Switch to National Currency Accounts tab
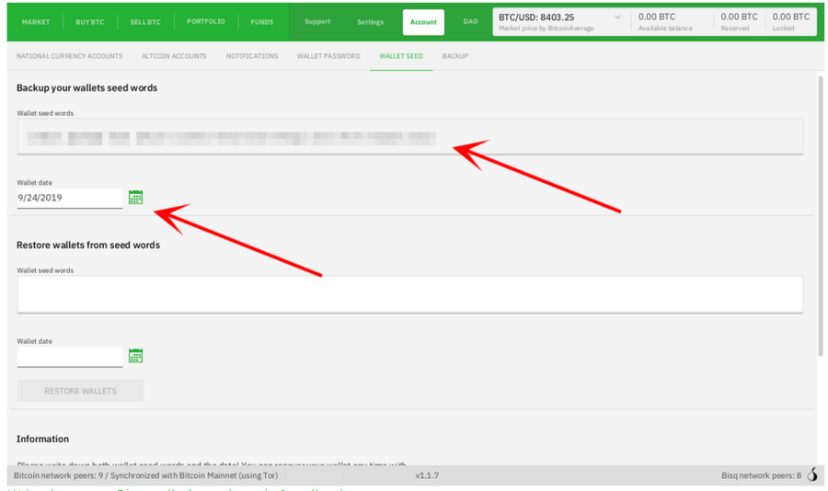The width and height of the screenshot is (828, 491). tap(69, 56)
